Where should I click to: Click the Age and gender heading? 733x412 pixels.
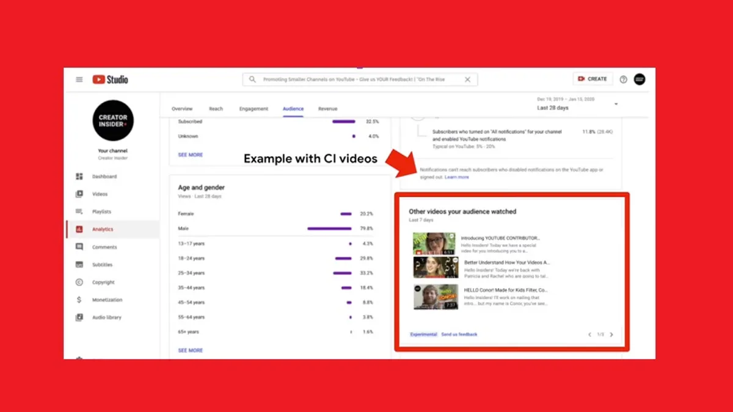tap(201, 188)
